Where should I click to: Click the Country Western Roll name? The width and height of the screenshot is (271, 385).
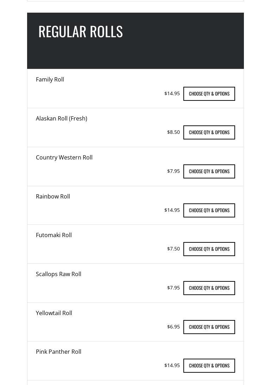64,157
